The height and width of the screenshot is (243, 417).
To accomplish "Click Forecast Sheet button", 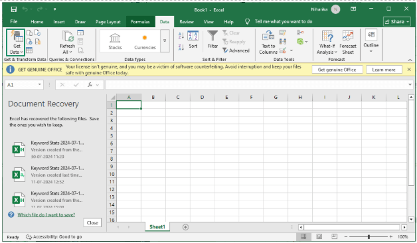I will (348, 42).
